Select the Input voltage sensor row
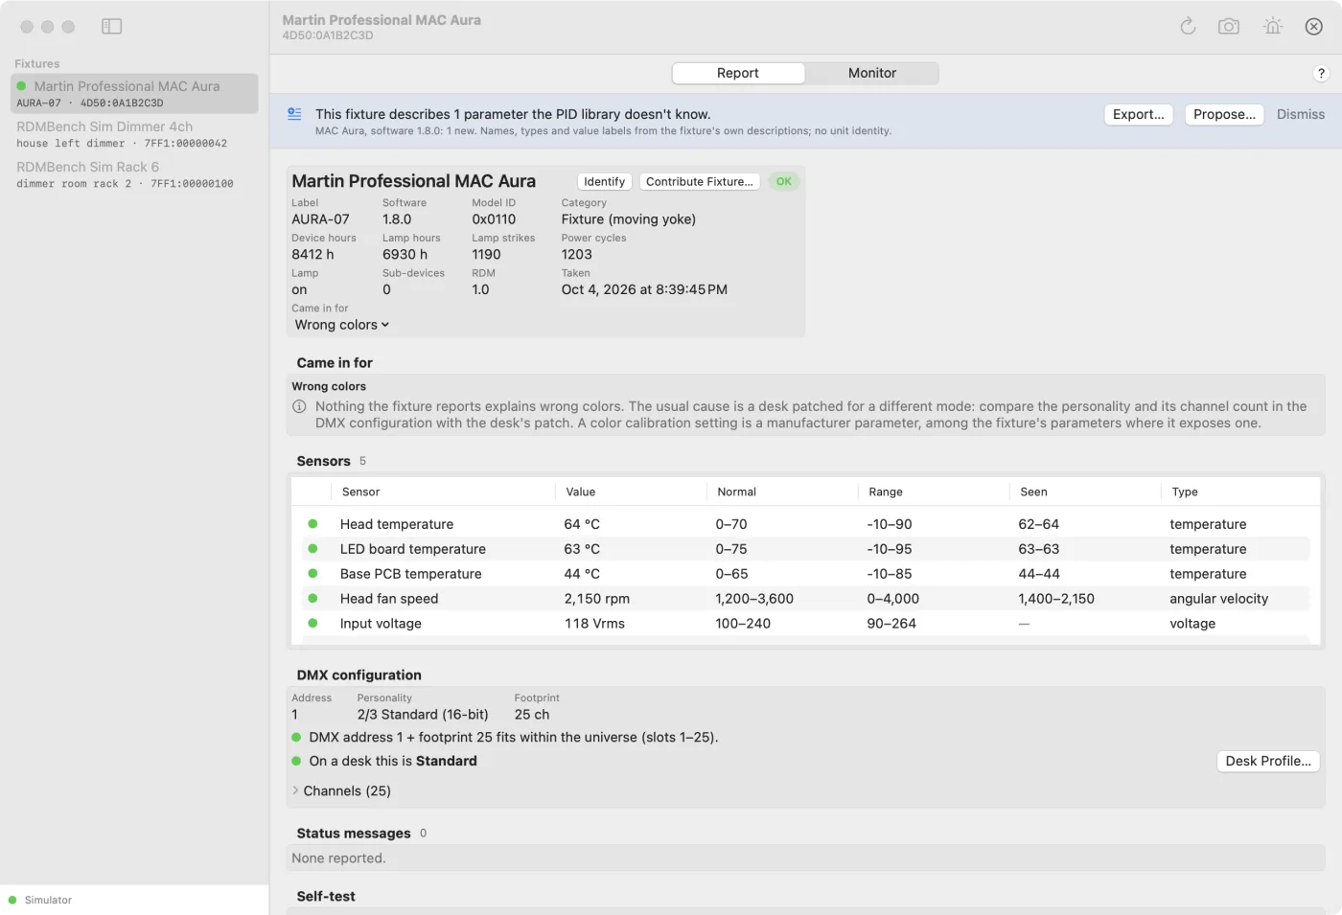This screenshot has height=915, width=1342. (805, 624)
